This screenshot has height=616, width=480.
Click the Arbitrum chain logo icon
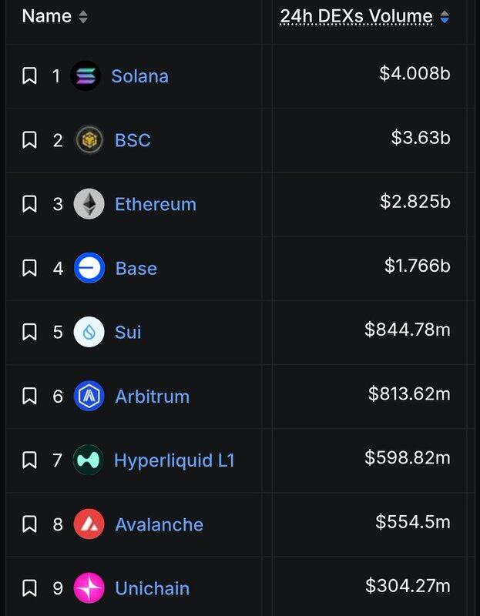(89, 396)
